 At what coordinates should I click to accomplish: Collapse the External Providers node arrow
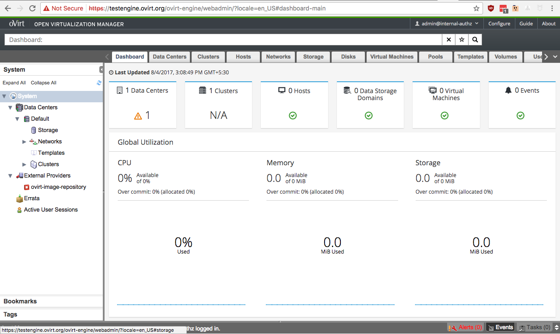click(x=10, y=176)
